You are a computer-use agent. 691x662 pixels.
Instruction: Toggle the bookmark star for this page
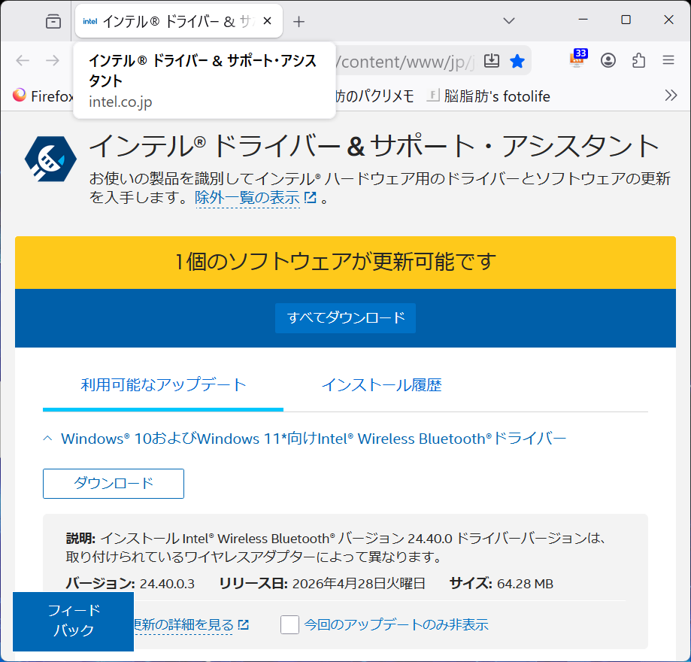(517, 61)
